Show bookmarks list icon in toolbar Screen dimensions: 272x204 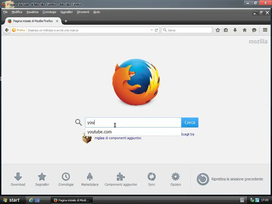click(226, 30)
